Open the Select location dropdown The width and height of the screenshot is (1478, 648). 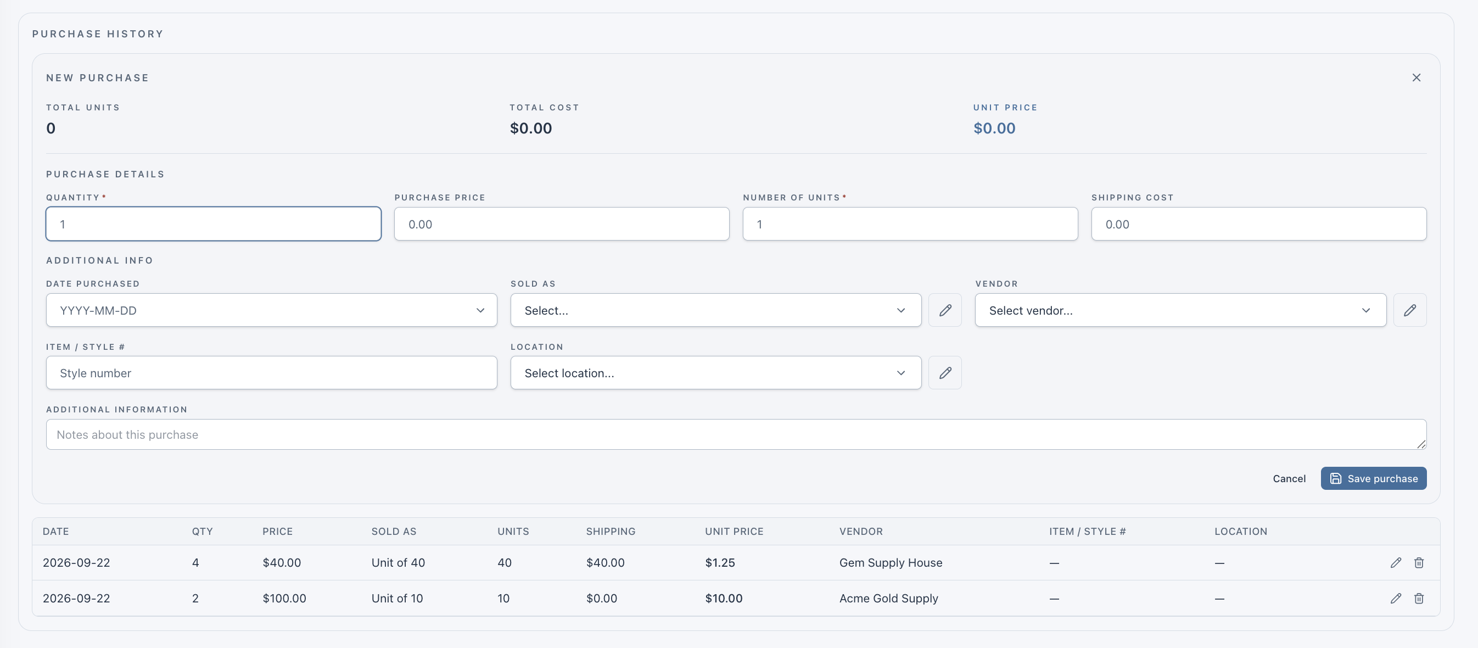point(715,373)
